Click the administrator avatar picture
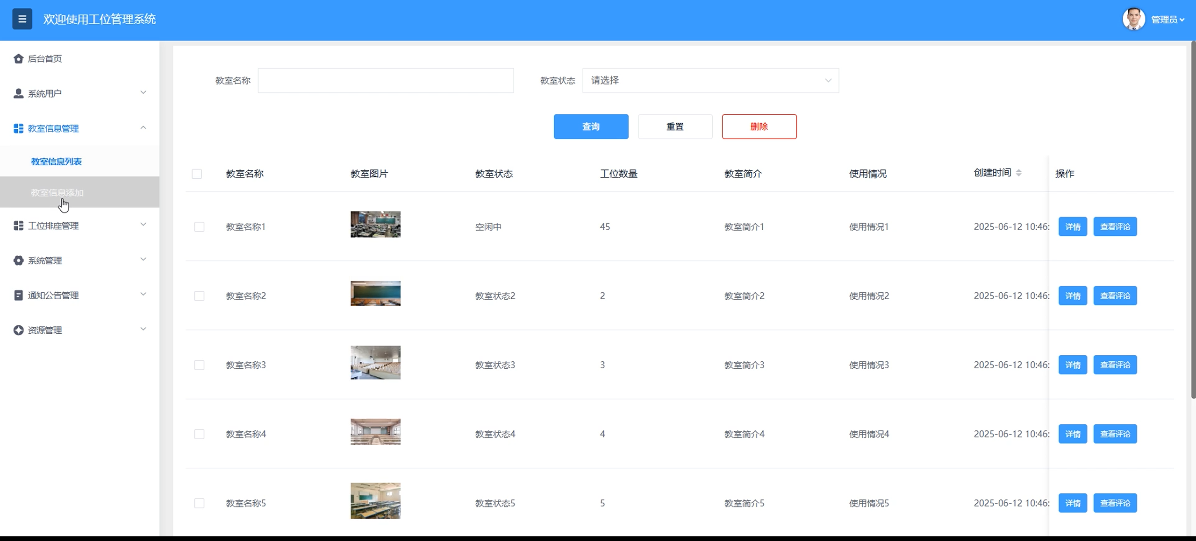Image resolution: width=1196 pixels, height=541 pixels. 1133,19
